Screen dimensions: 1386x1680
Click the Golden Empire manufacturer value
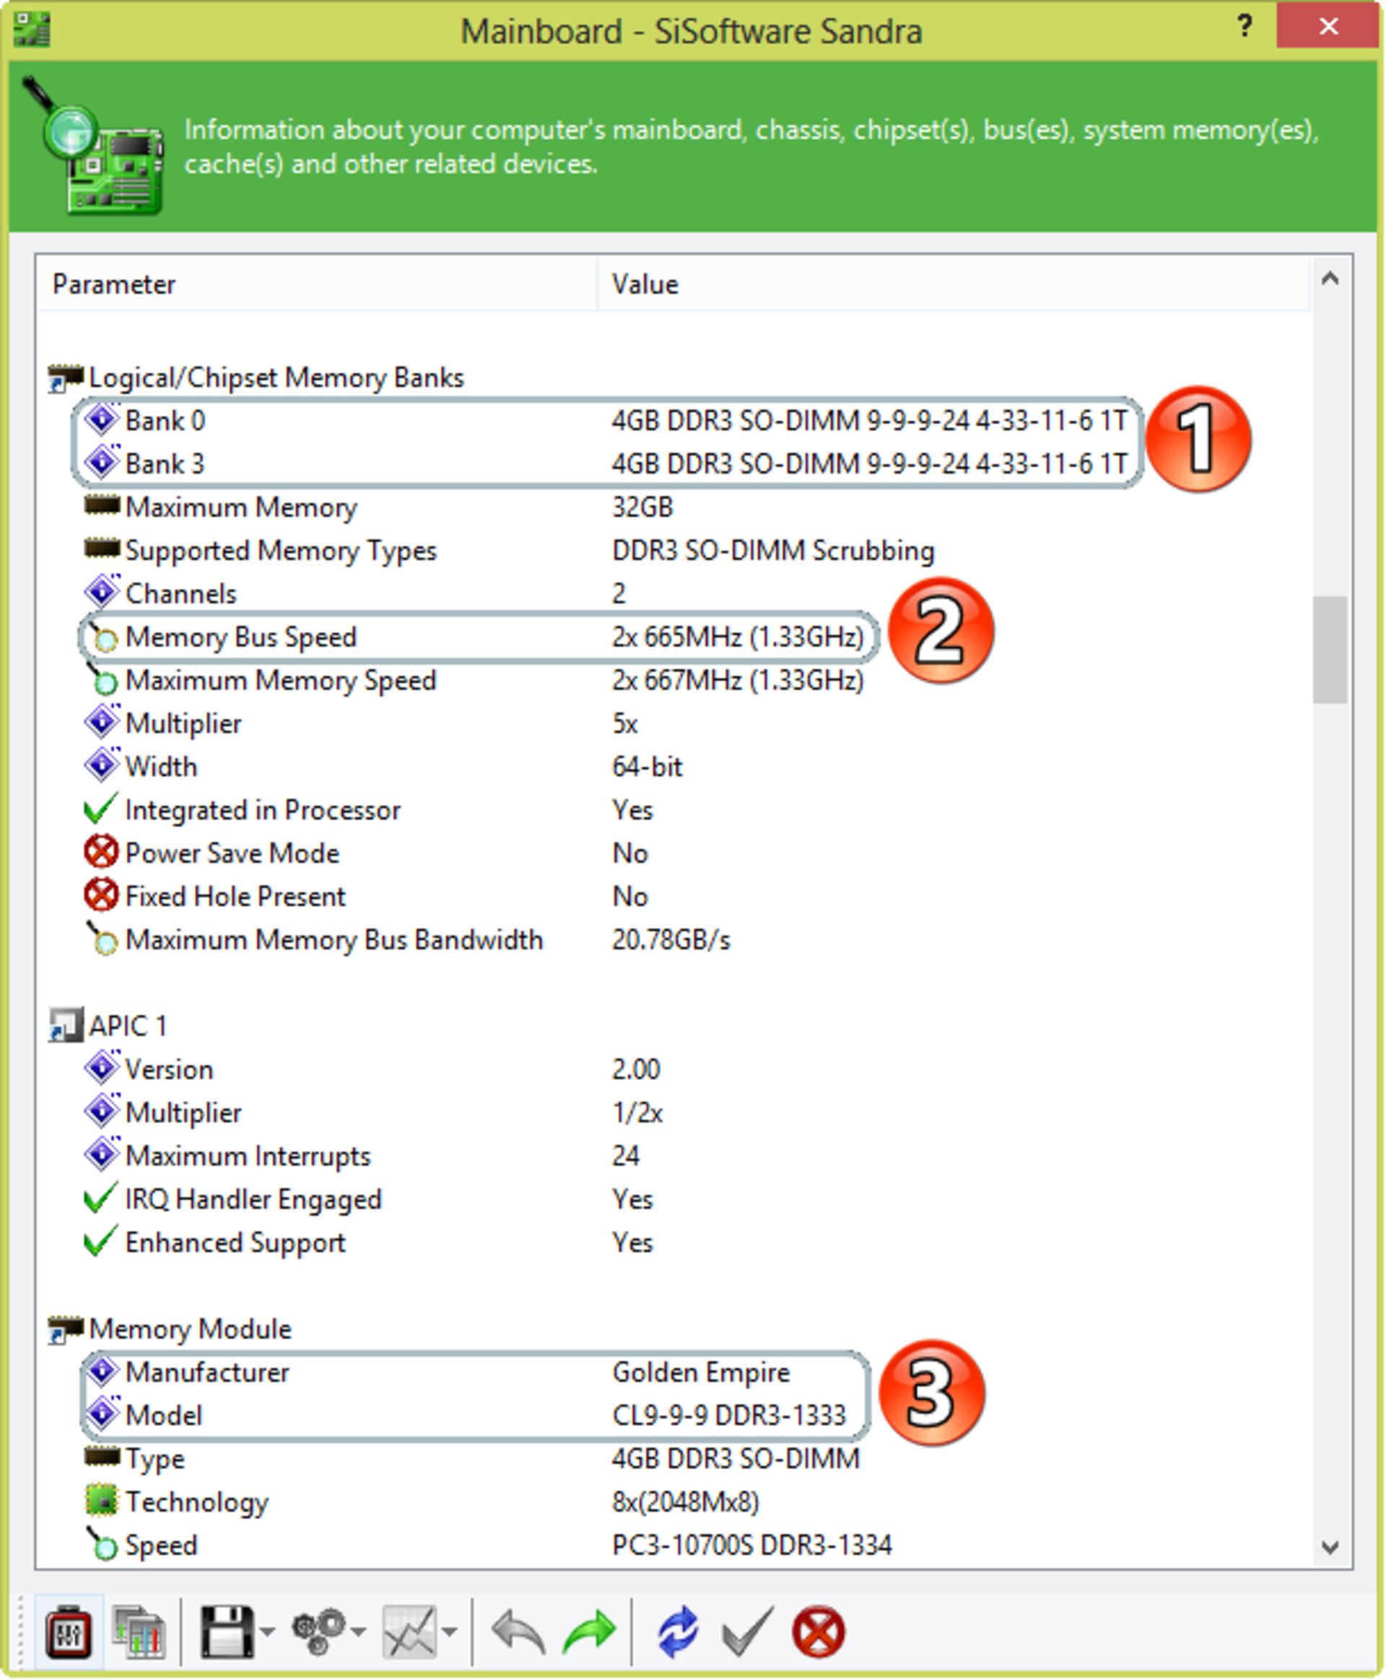(x=701, y=1372)
